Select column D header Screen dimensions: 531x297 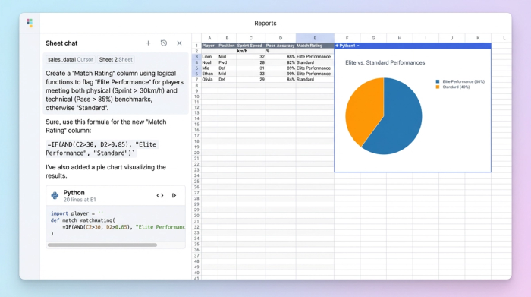(x=281, y=38)
